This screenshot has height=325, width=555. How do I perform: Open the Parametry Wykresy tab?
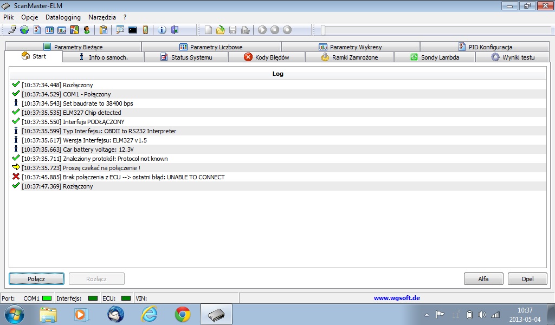tap(350, 47)
